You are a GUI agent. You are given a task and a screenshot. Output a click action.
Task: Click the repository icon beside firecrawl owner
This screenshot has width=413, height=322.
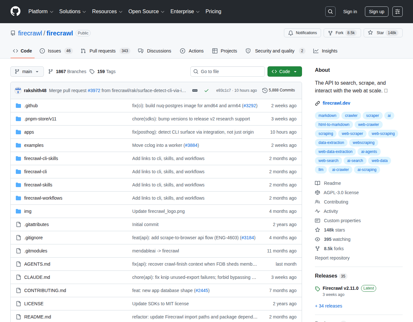(x=13, y=33)
